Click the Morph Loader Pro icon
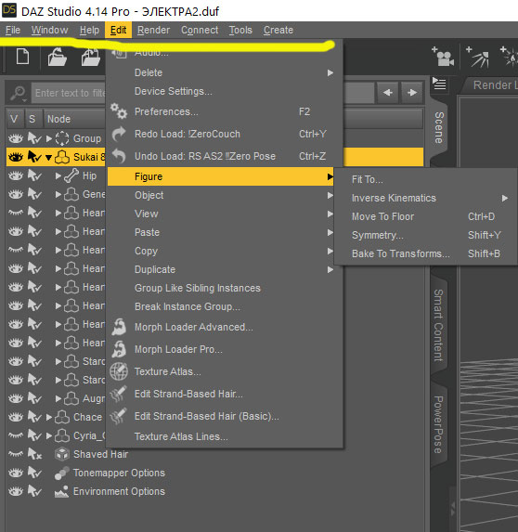Image resolution: width=518 pixels, height=532 pixels. click(119, 349)
